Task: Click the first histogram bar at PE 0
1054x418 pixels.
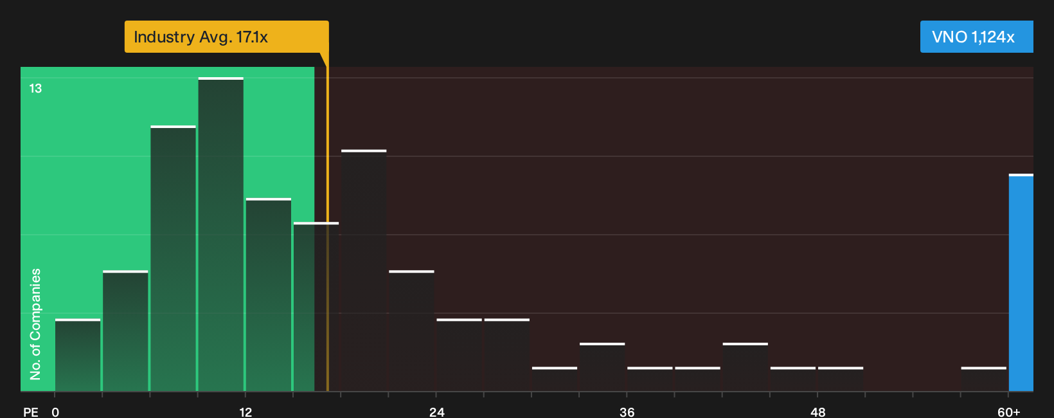Action: [78, 355]
